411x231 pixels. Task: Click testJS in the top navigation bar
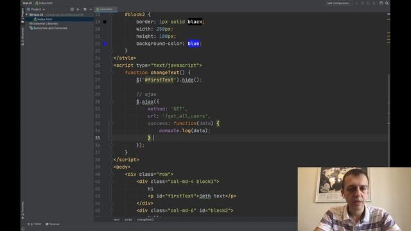pos(27,3)
